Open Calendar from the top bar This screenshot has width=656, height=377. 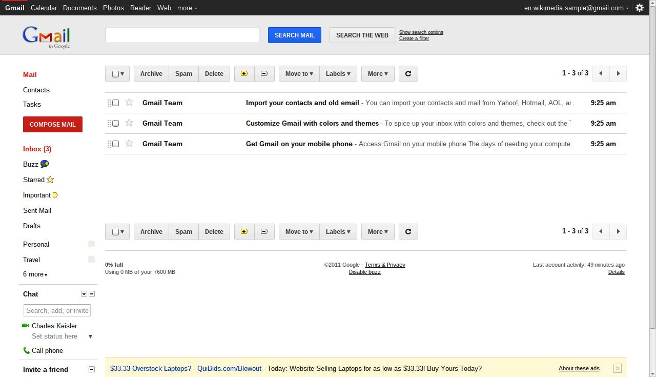click(x=44, y=8)
